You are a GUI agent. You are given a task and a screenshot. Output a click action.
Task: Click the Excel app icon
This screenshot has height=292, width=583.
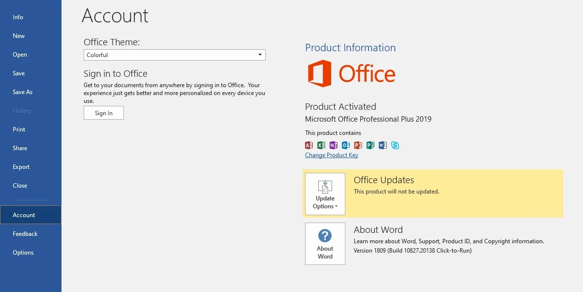pos(321,145)
